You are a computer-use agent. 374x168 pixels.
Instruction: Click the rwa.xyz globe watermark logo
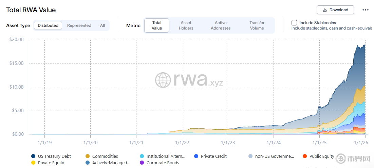tap(163, 80)
